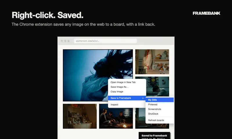This screenshot has width=232, height=139.
Task: Click the pinterest.com/pin address bar
Action: [x=105, y=41]
